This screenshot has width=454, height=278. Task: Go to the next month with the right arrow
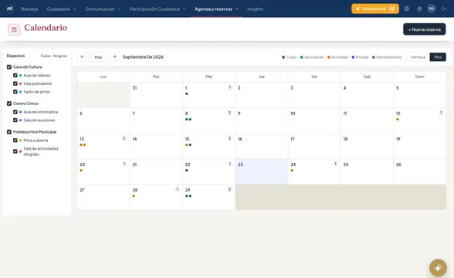114,57
